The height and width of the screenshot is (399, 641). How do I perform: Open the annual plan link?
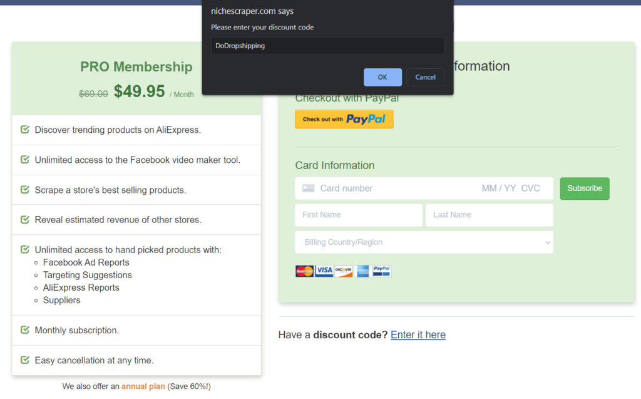tap(143, 386)
